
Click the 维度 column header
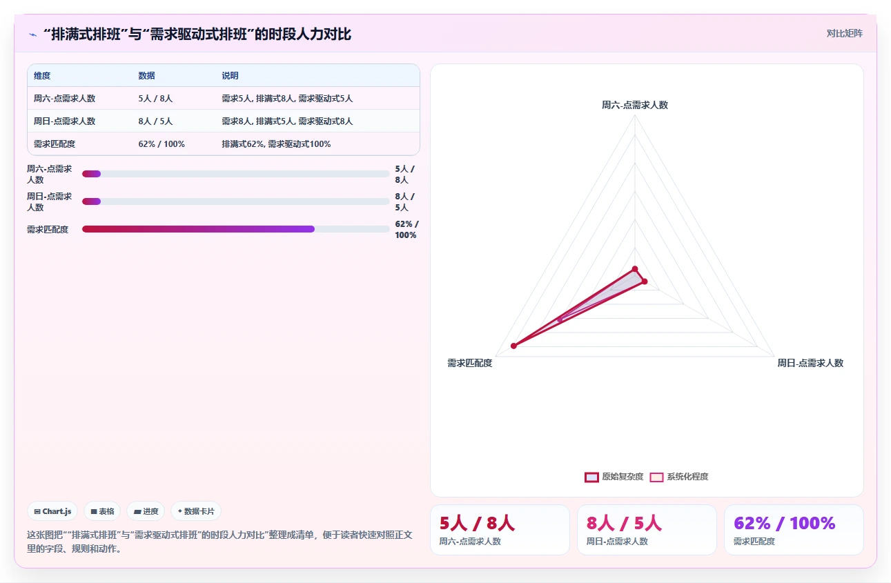[x=42, y=76]
